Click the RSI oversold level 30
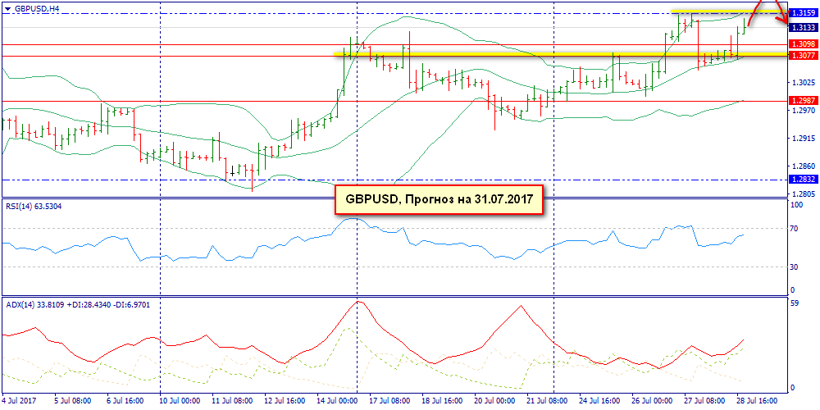 795,267
